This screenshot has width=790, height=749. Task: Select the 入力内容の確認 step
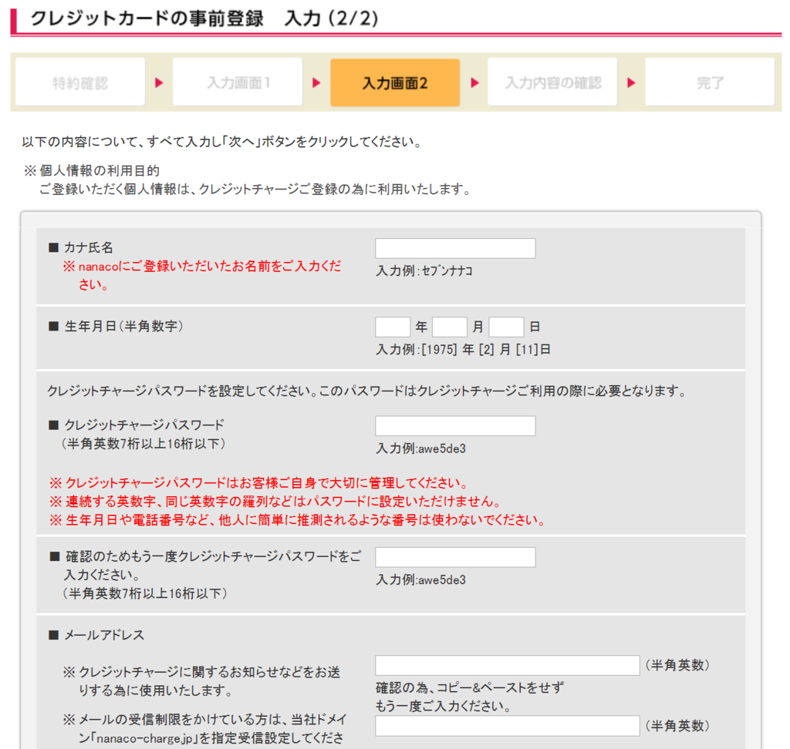pyautogui.click(x=552, y=82)
